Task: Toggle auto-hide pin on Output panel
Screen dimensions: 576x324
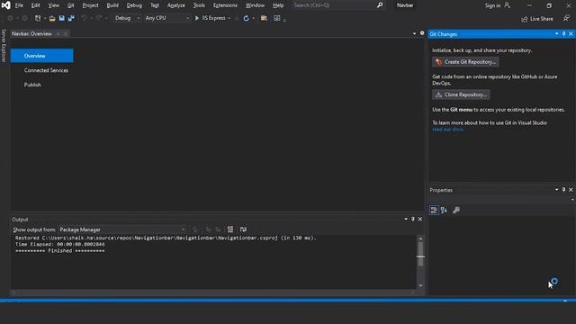Action: (x=413, y=219)
